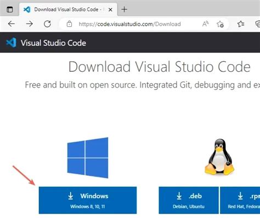Go forward to the next page
260x218 pixels.
click(x=29, y=24)
